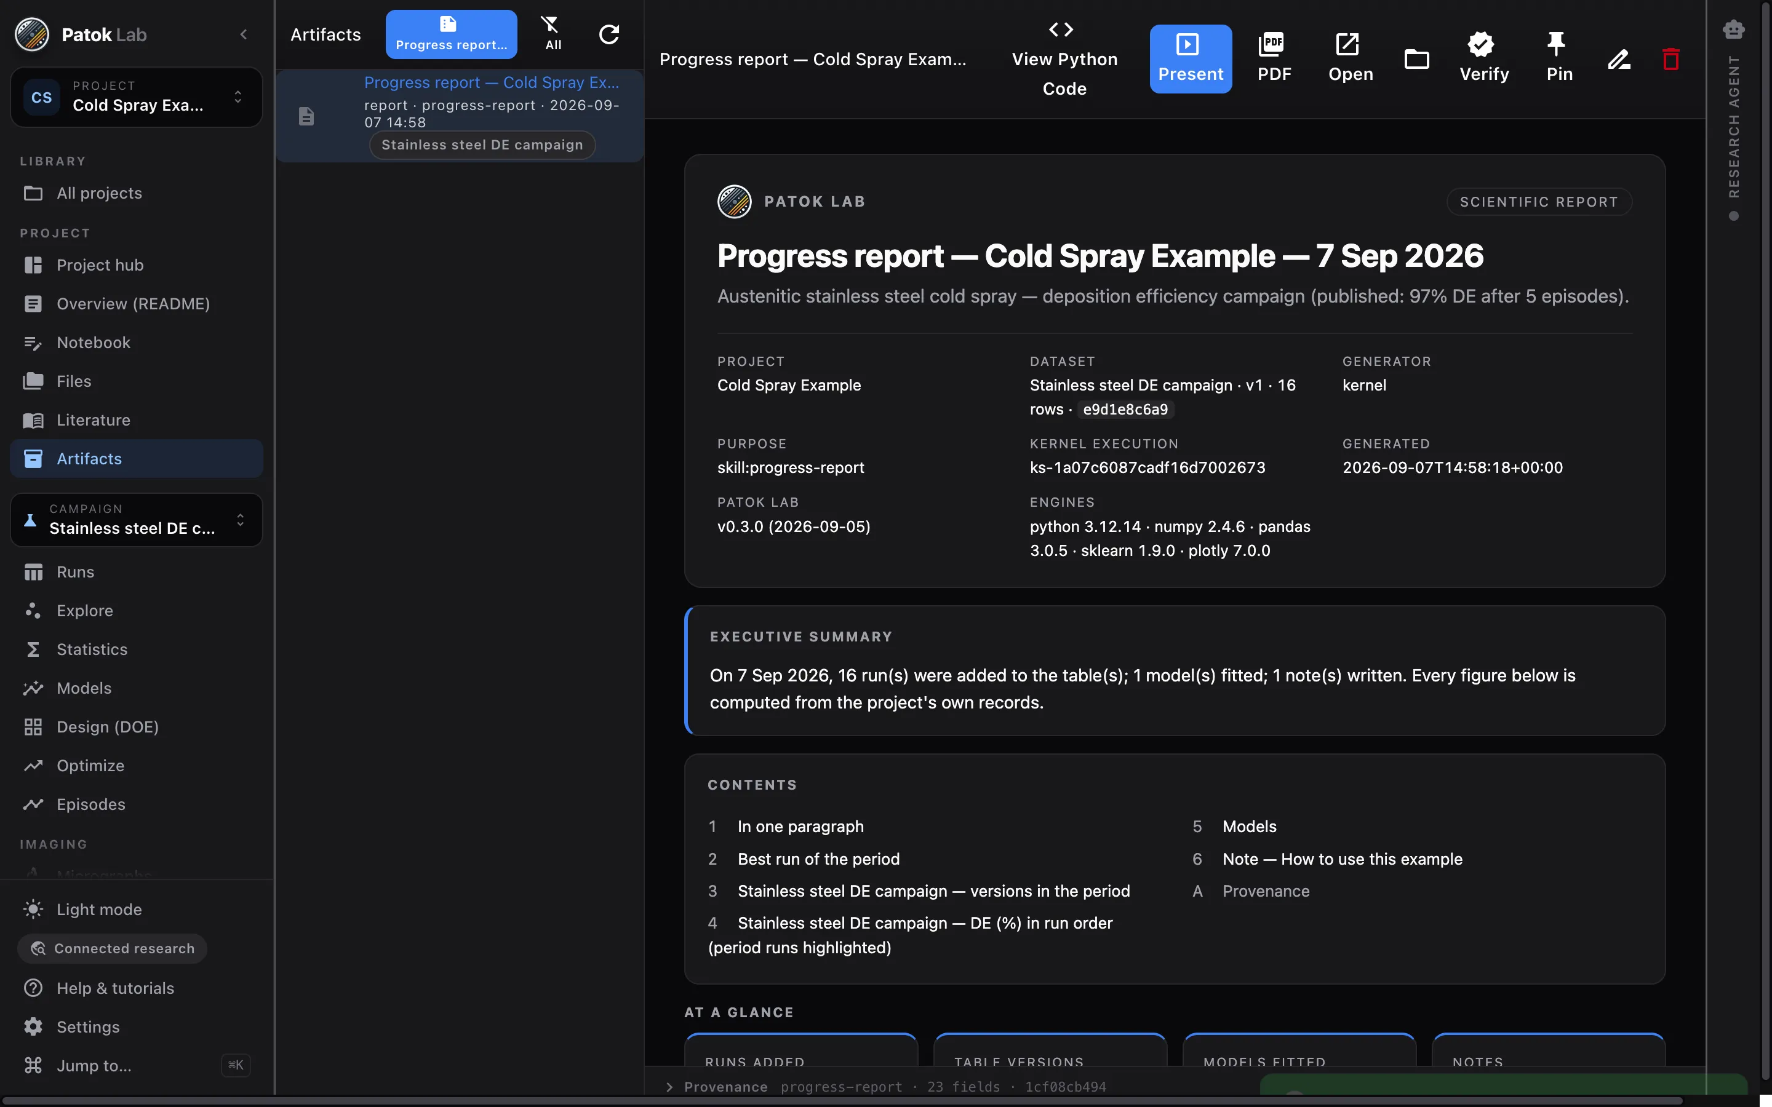1772x1107 pixels.
Task: Open Project hub
Action: click(136, 265)
